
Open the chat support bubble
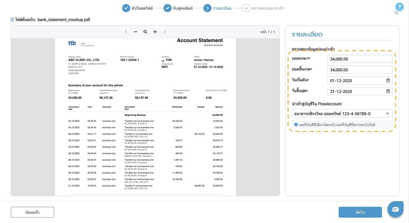395,209
